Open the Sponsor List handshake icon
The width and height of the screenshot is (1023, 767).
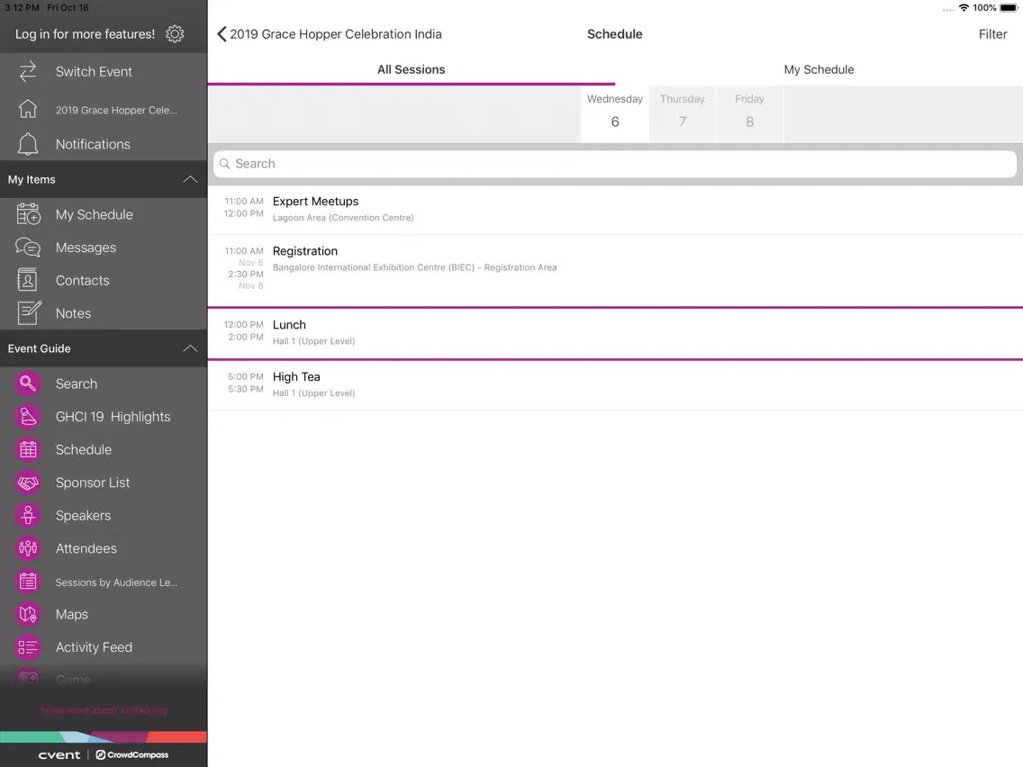pyautogui.click(x=28, y=483)
